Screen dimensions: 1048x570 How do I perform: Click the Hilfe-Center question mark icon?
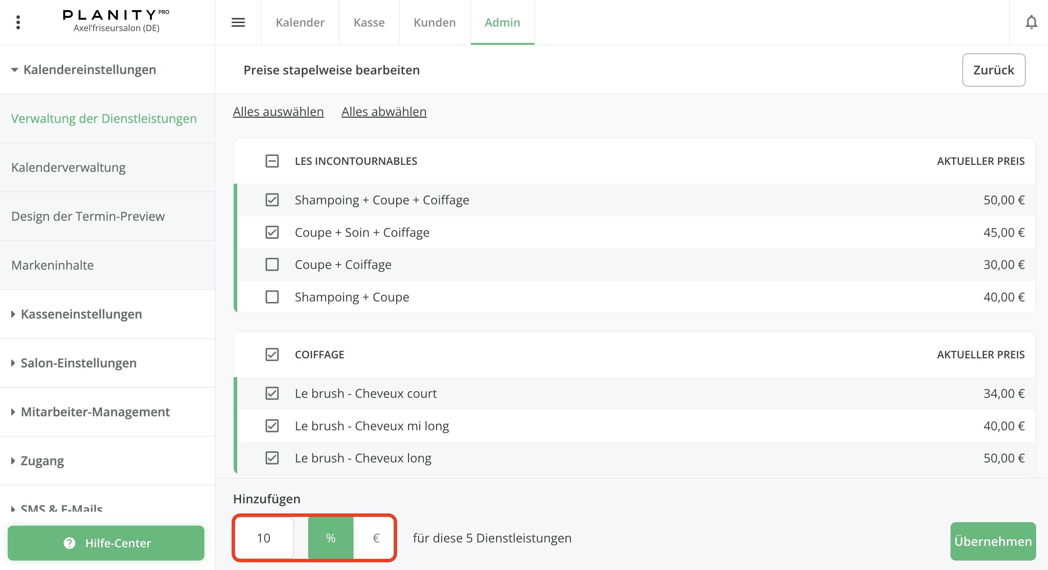(70, 543)
